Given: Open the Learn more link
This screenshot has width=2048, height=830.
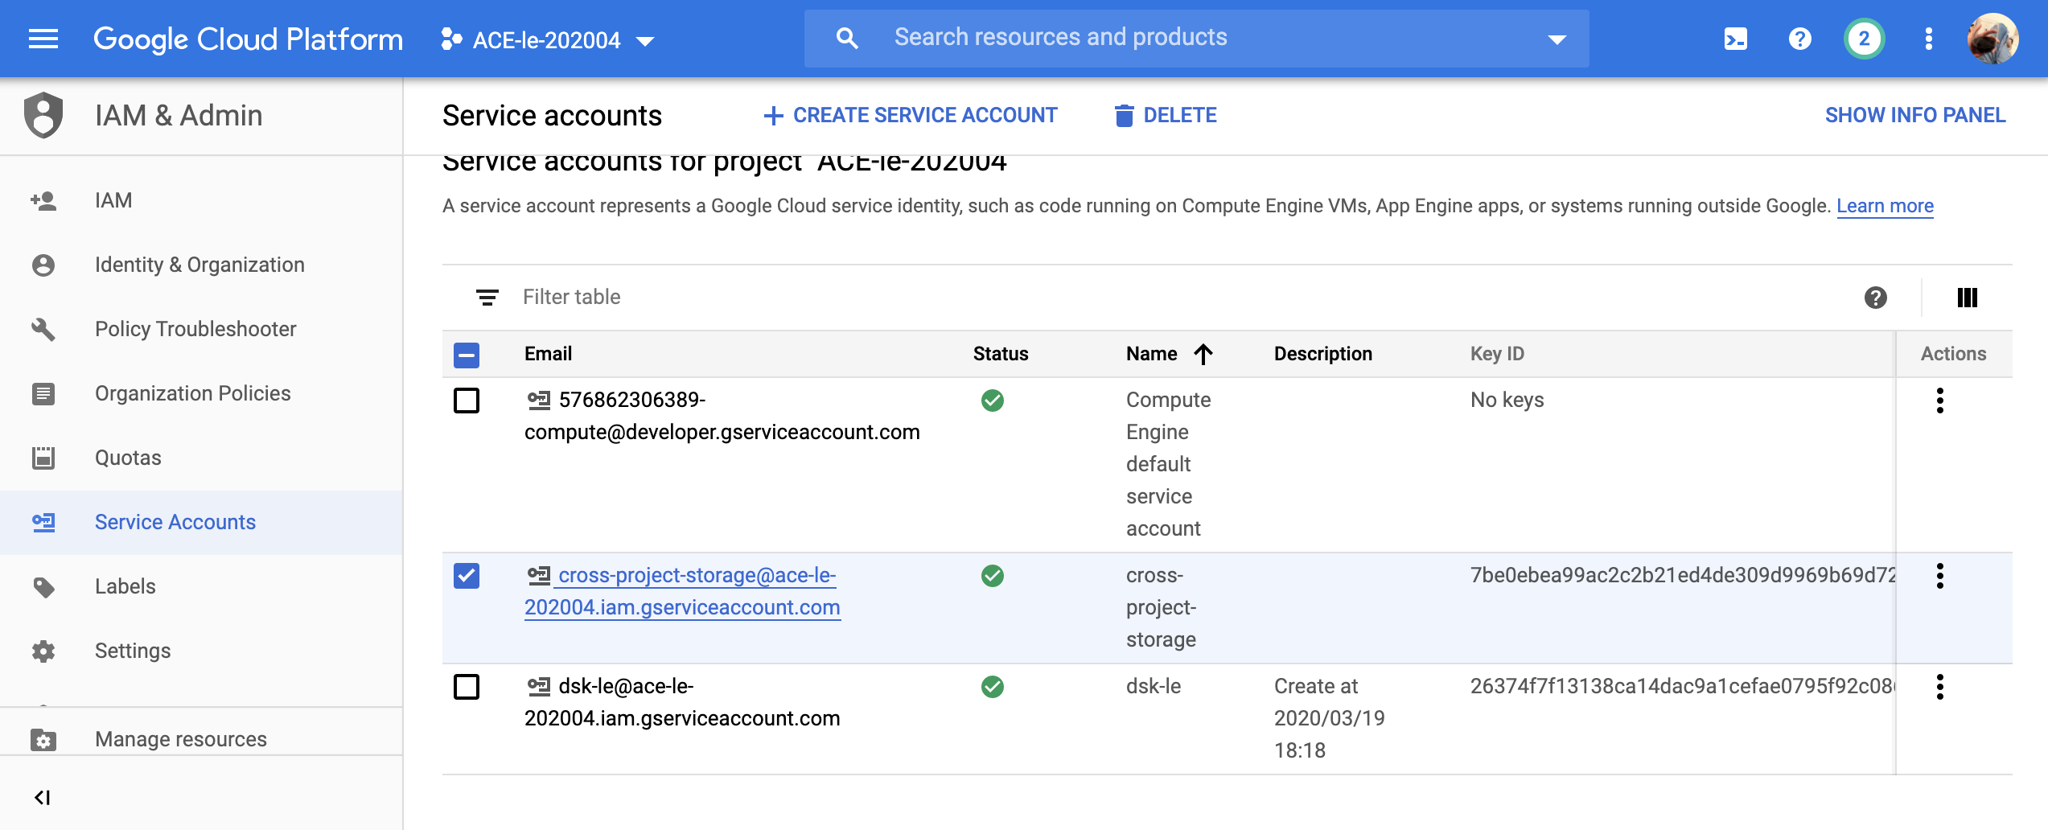Looking at the screenshot, I should [1885, 206].
